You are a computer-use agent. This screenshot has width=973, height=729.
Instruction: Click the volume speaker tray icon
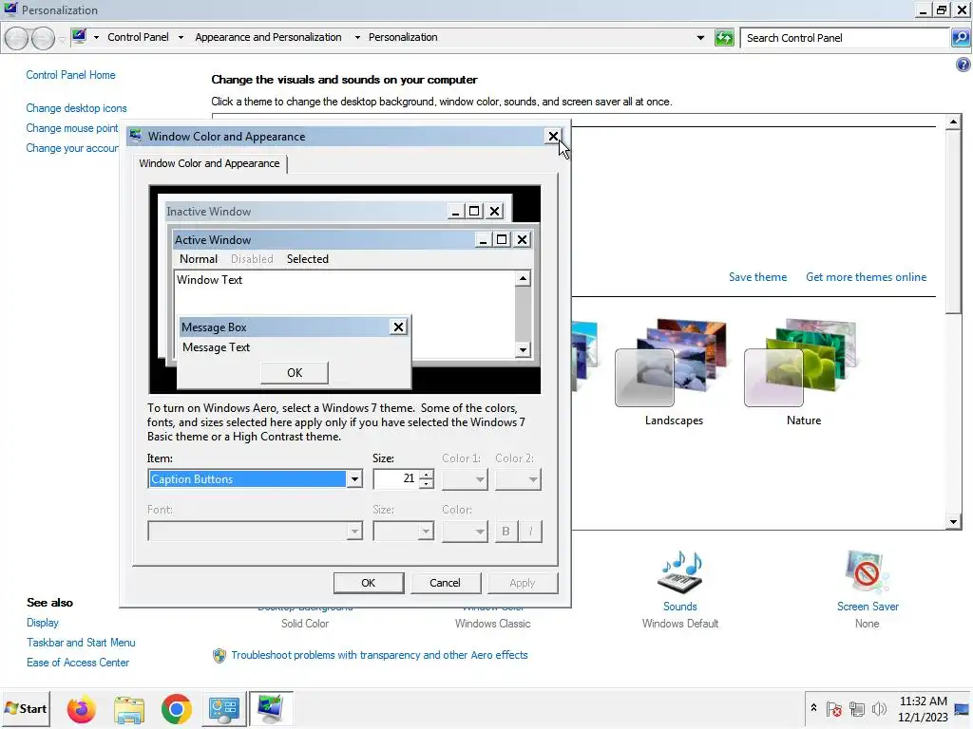(879, 708)
